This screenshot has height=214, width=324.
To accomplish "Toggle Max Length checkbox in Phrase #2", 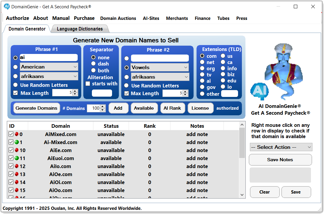I will 127,93.
